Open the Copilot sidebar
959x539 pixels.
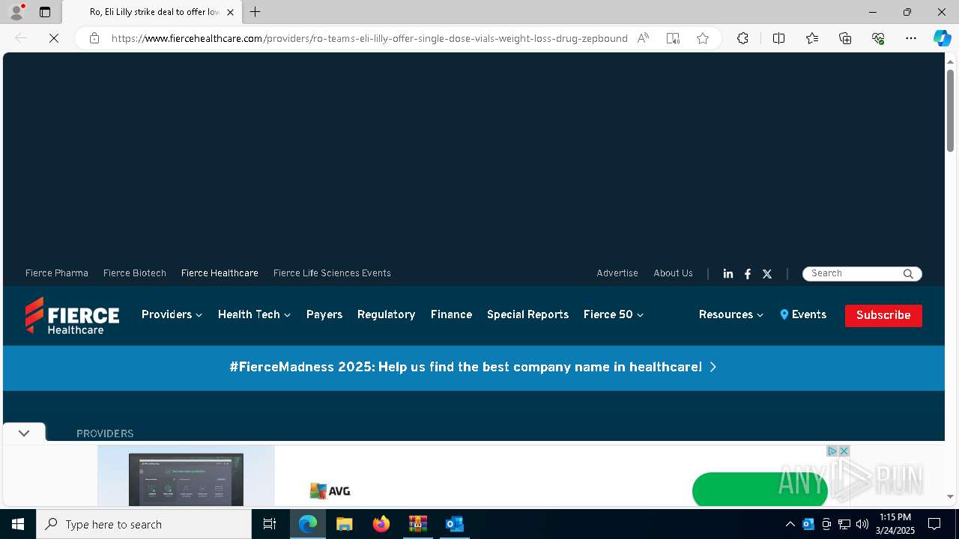click(943, 38)
